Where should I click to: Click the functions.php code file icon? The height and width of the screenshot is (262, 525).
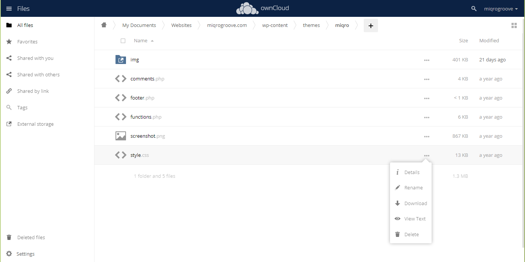tap(121, 117)
